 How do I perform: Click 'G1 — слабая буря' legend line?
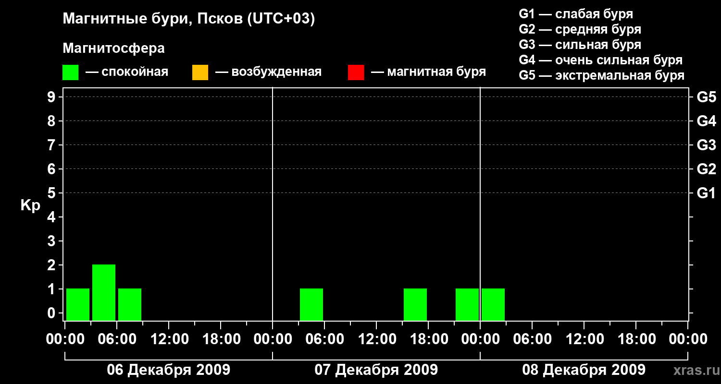(x=576, y=14)
